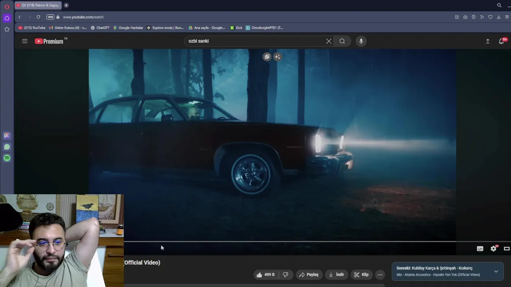
Task: Open the Opera easy setup icon
Action: point(507,17)
